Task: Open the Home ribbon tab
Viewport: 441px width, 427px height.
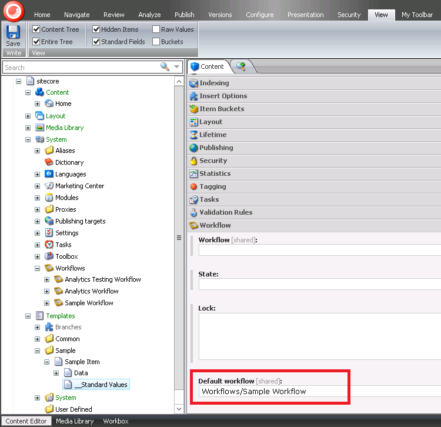Action: tap(42, 15)
